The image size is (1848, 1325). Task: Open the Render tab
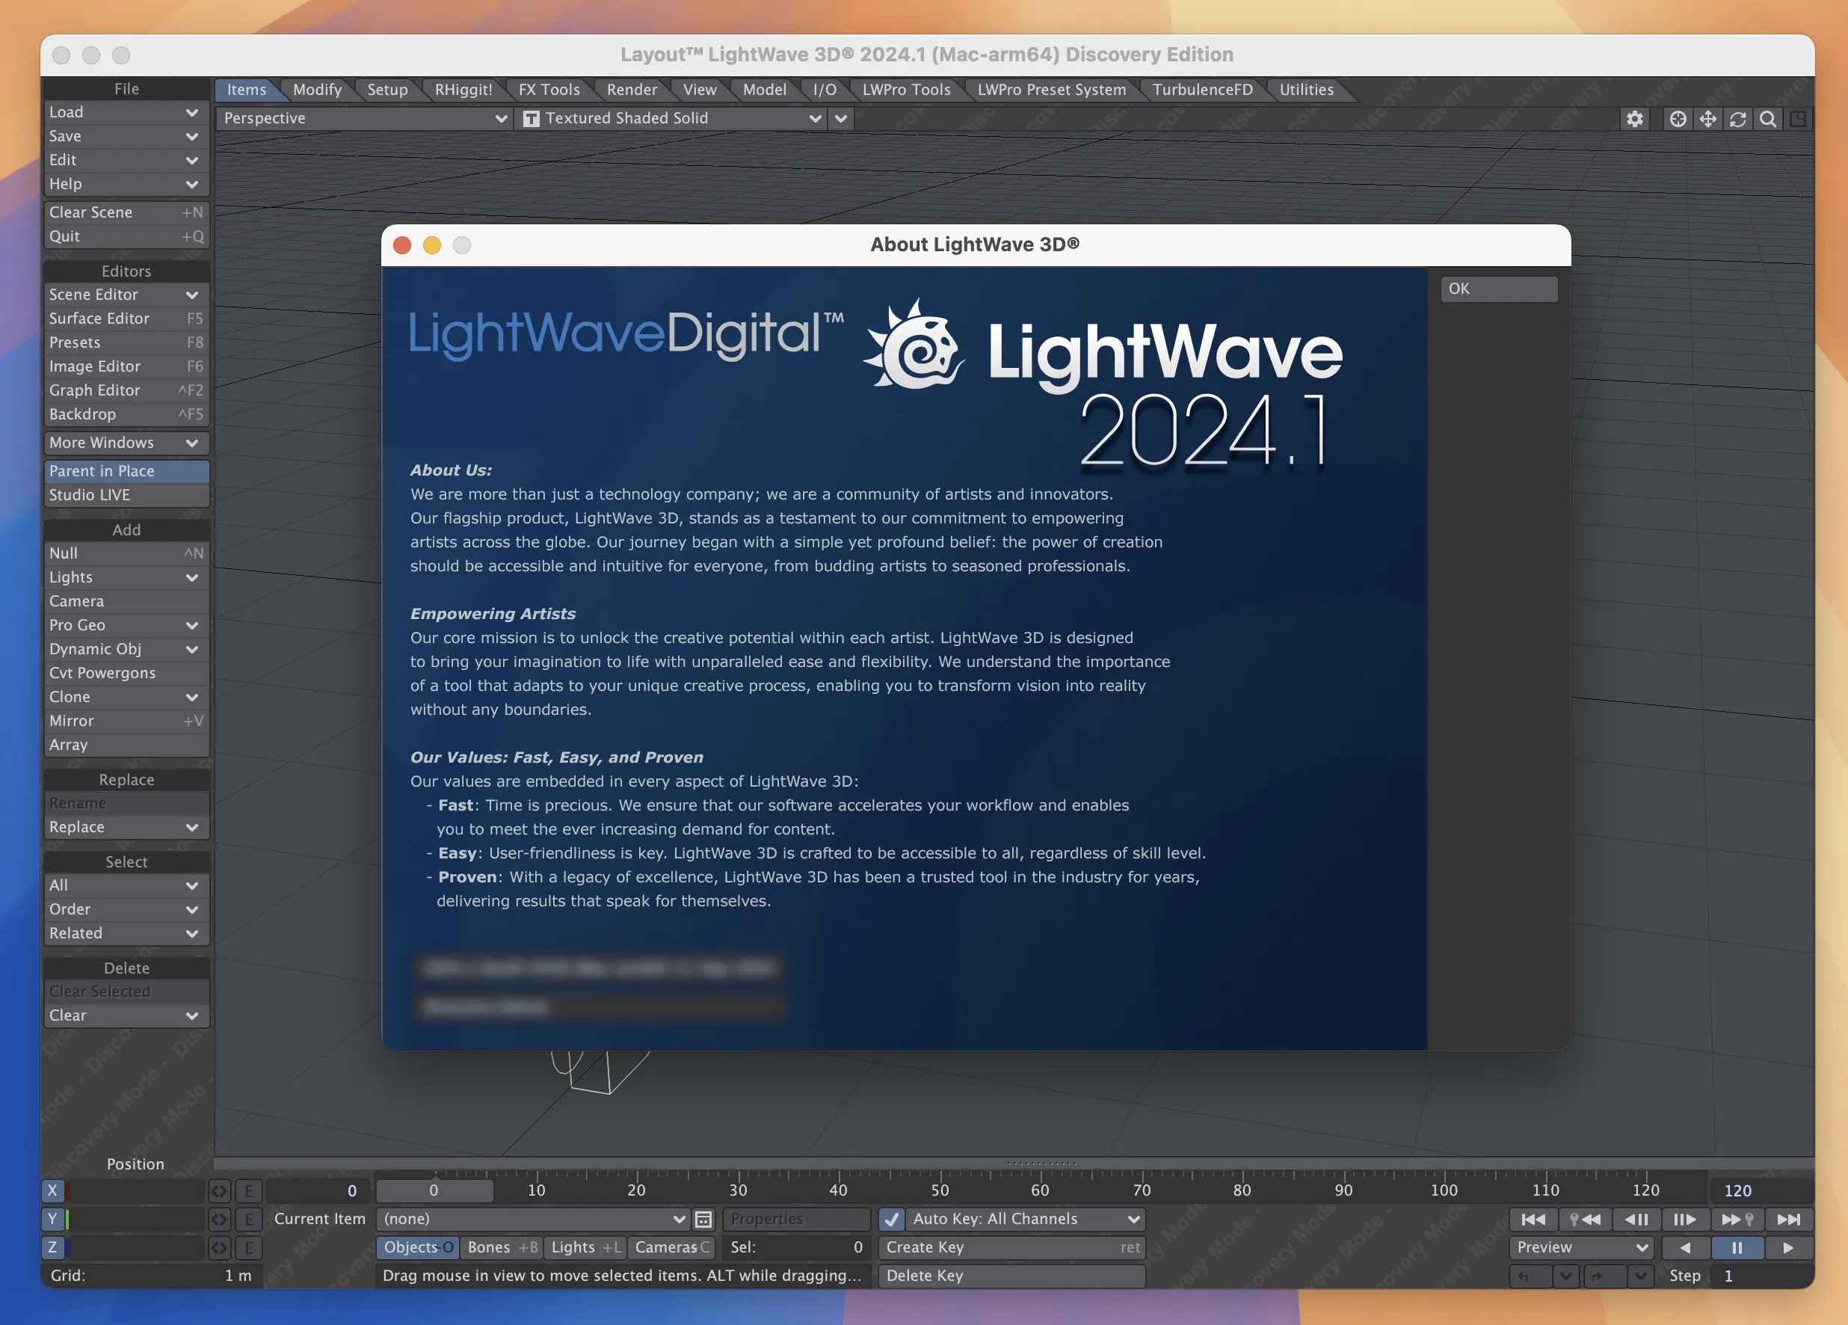[632, 90]
